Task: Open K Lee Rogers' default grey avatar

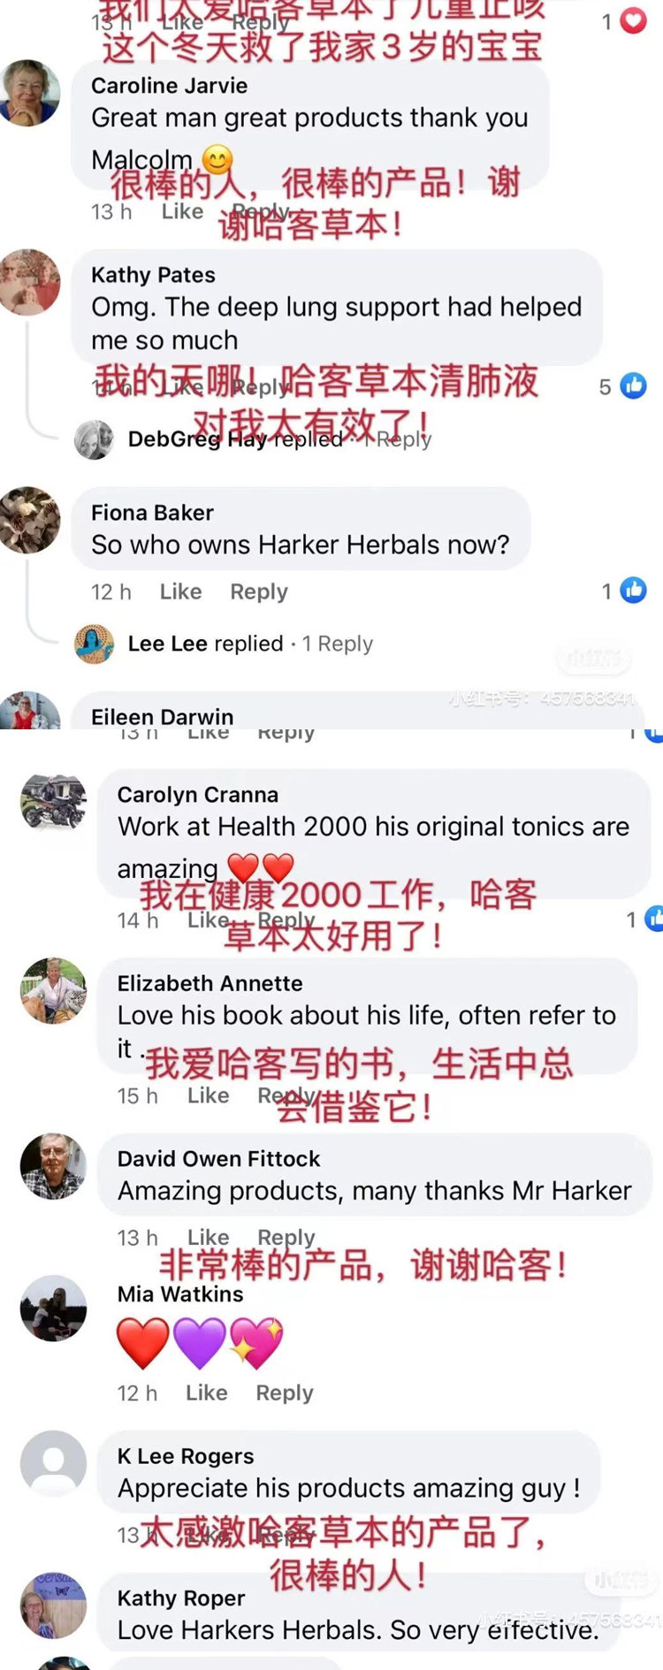Action: point(54,1463)
